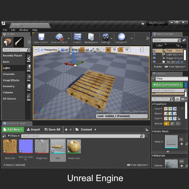Select the Normal_OpenGL texture thumbnail
Viewport: 189px width, 189px height.
click(x=26, y=146)
